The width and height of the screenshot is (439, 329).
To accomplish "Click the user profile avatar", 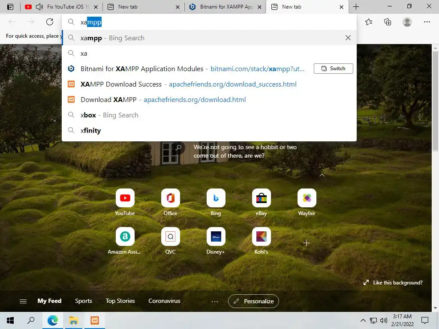I will [407, 22].
